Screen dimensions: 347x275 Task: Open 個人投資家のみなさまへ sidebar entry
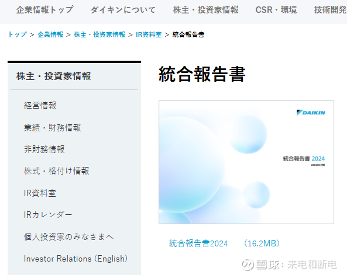[68, 237]
